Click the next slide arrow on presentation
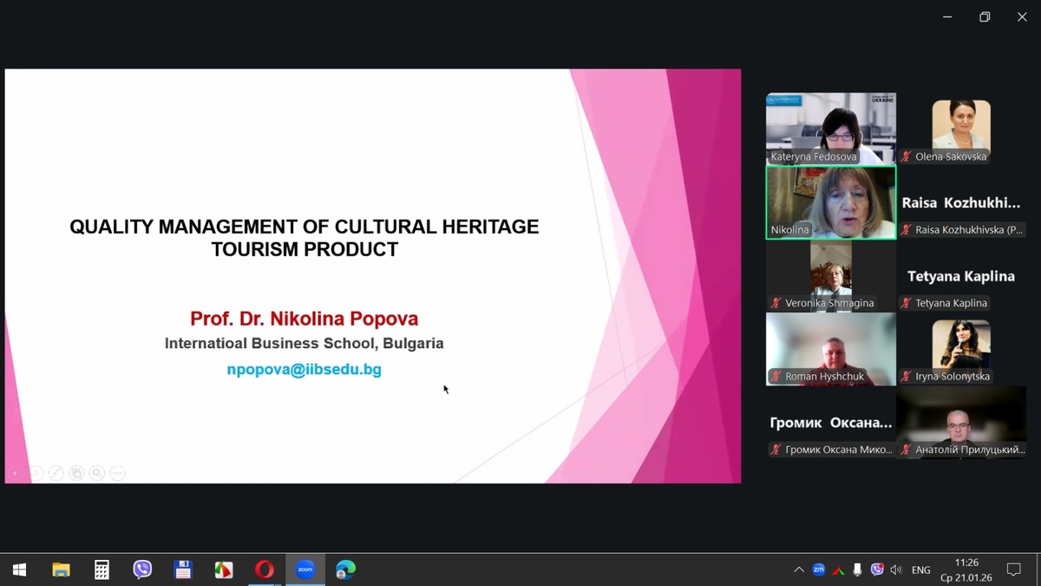This screenshot has height=586, width=1041. [x=36, y=473]
